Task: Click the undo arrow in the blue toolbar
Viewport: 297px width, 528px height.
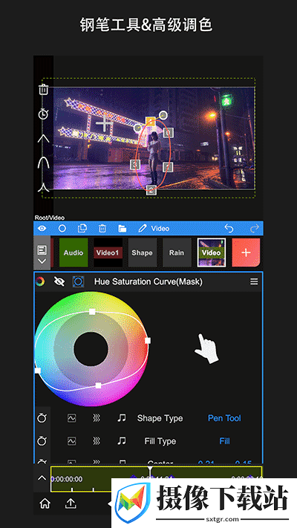Action: 229,228
